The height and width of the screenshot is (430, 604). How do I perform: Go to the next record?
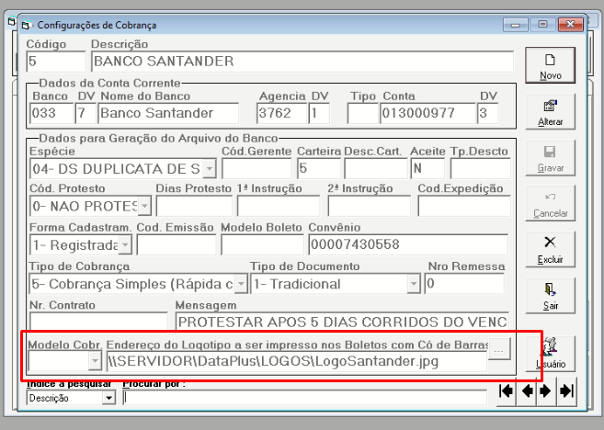546,391
